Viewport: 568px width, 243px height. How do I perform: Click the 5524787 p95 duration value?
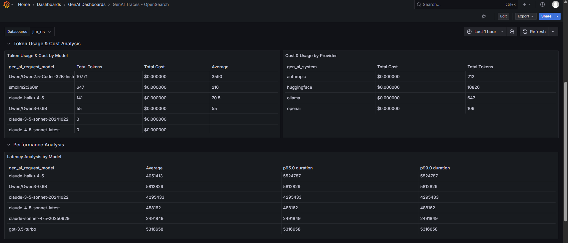pos(292,176)
